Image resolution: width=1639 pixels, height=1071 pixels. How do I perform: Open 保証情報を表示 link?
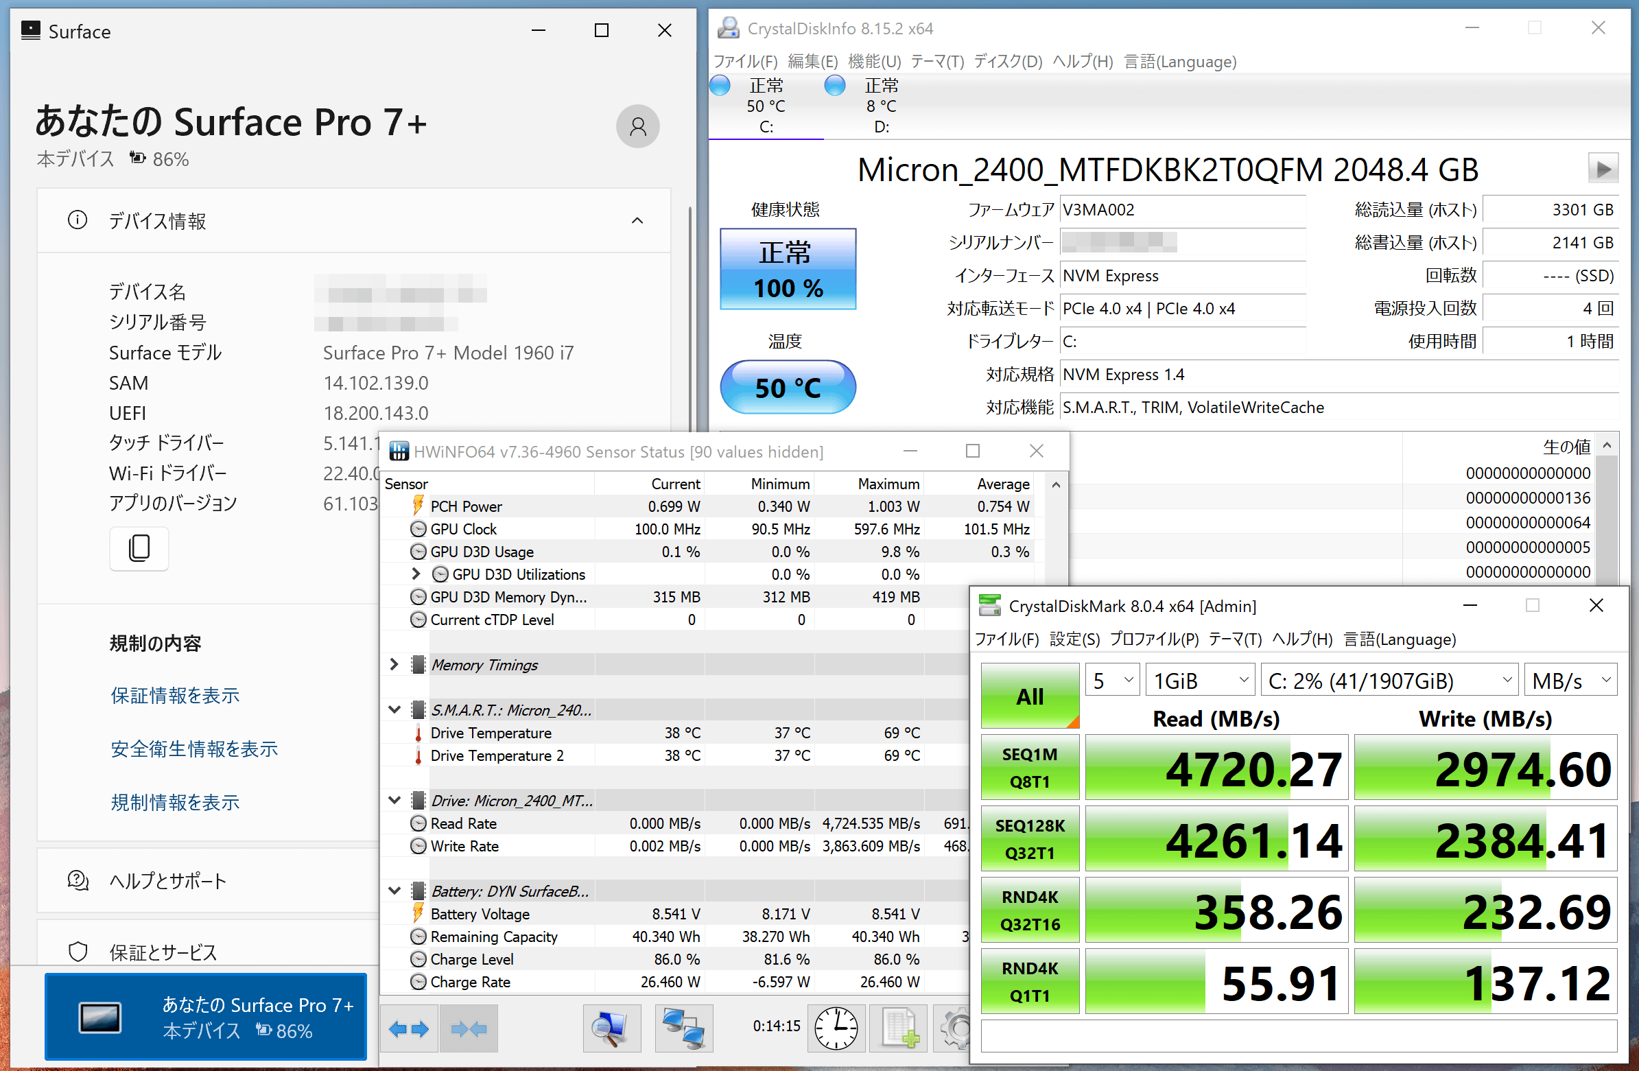click(x=175, y=695)
